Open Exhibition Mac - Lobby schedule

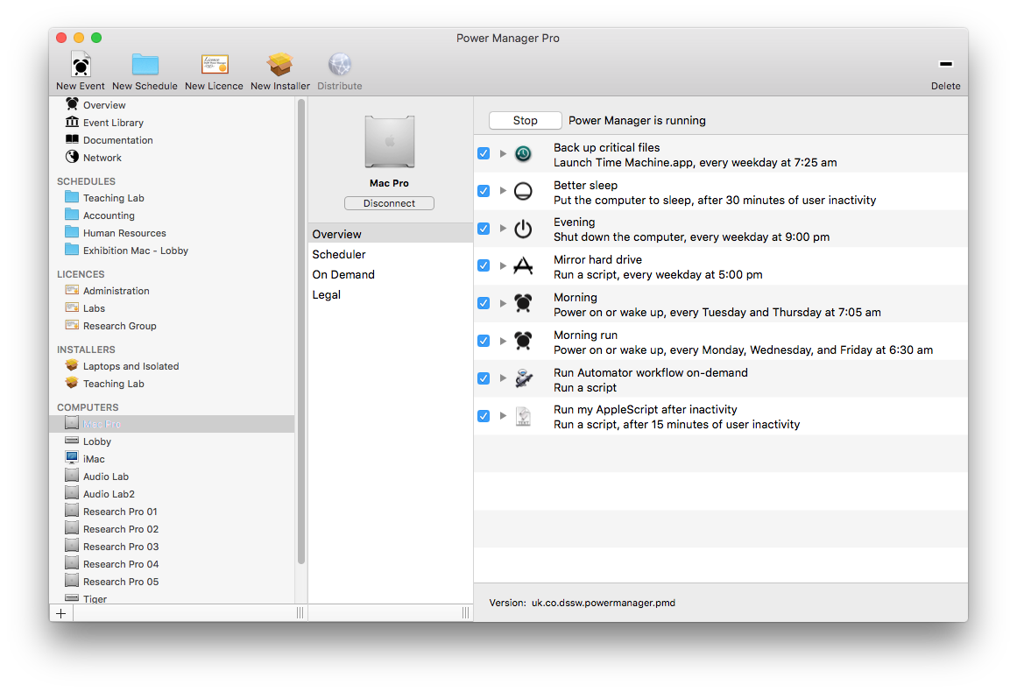pos(172,251)
